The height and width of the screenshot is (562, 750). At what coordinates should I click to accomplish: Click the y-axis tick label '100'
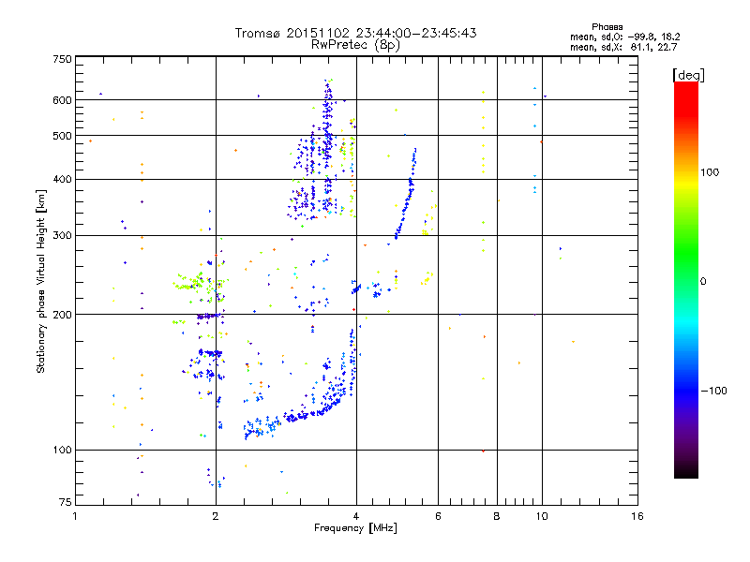click(63, 451)
